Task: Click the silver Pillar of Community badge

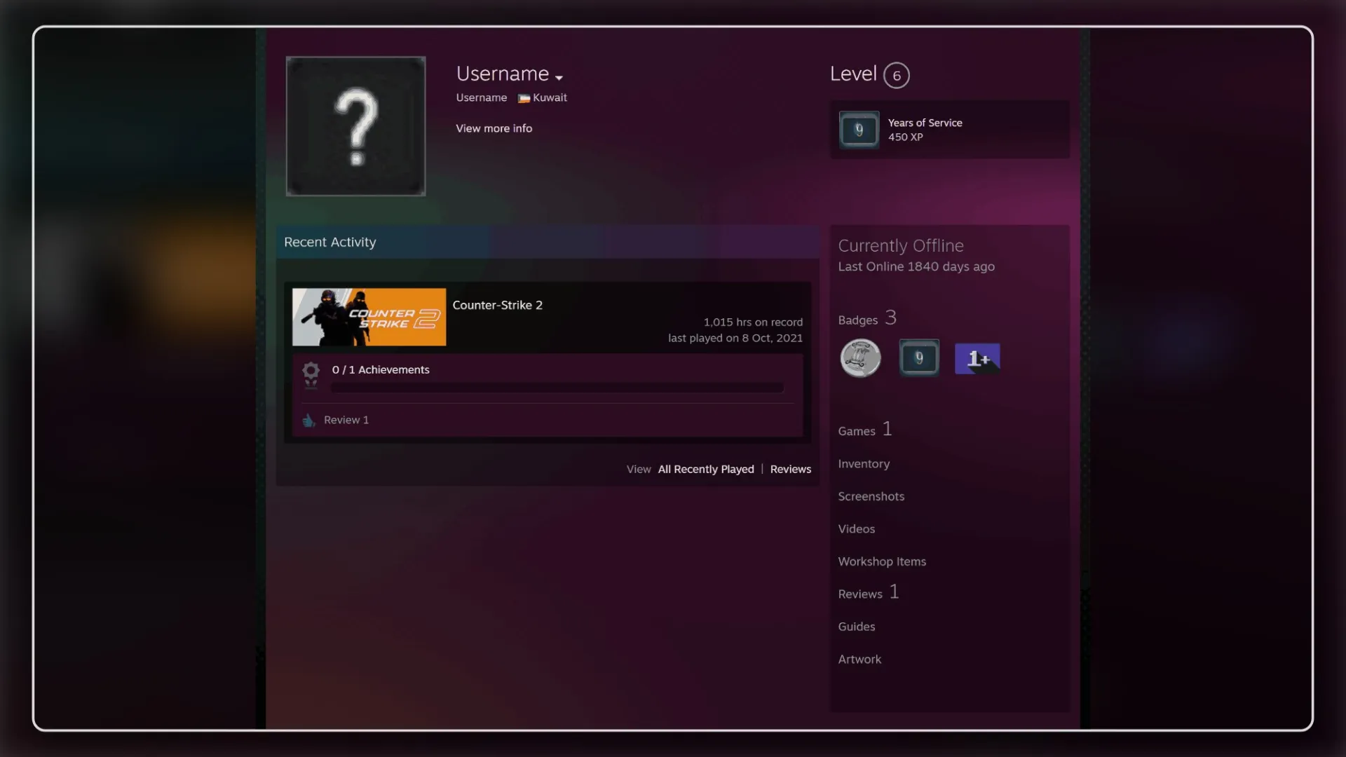Action: (860, 358)
